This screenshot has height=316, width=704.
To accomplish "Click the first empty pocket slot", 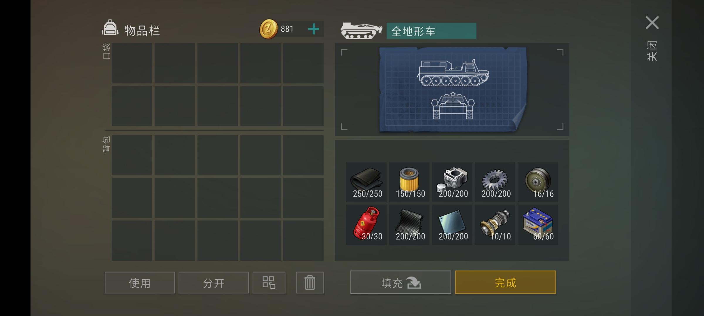I will click(132, 63).
